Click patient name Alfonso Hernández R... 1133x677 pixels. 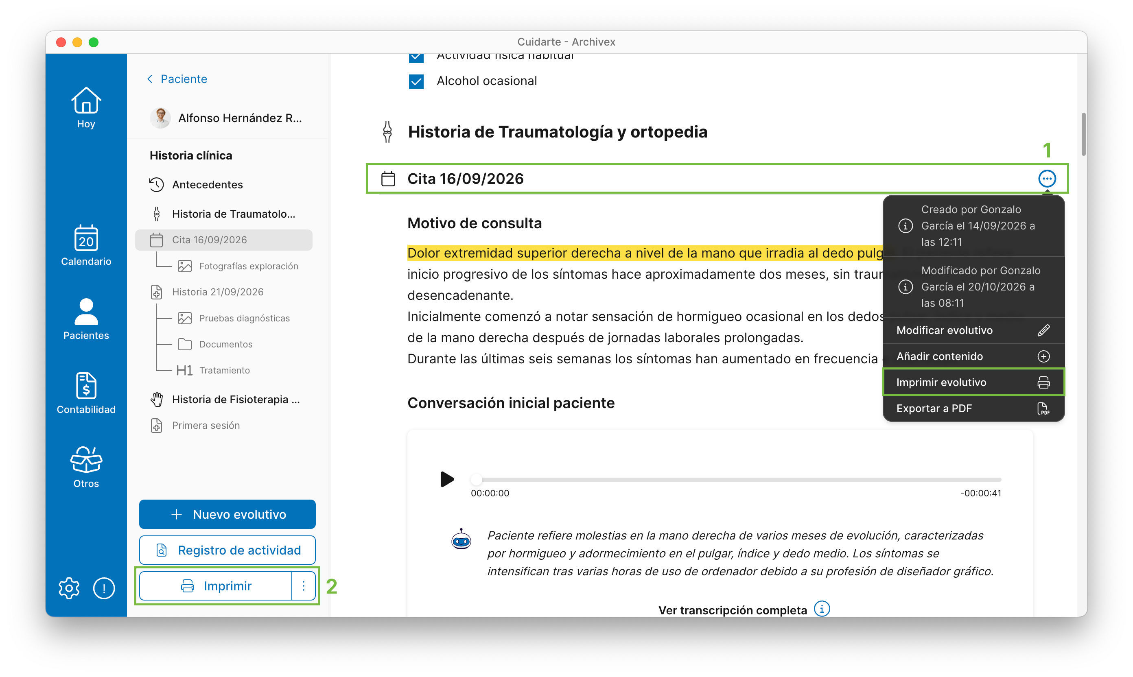point(240,118)
